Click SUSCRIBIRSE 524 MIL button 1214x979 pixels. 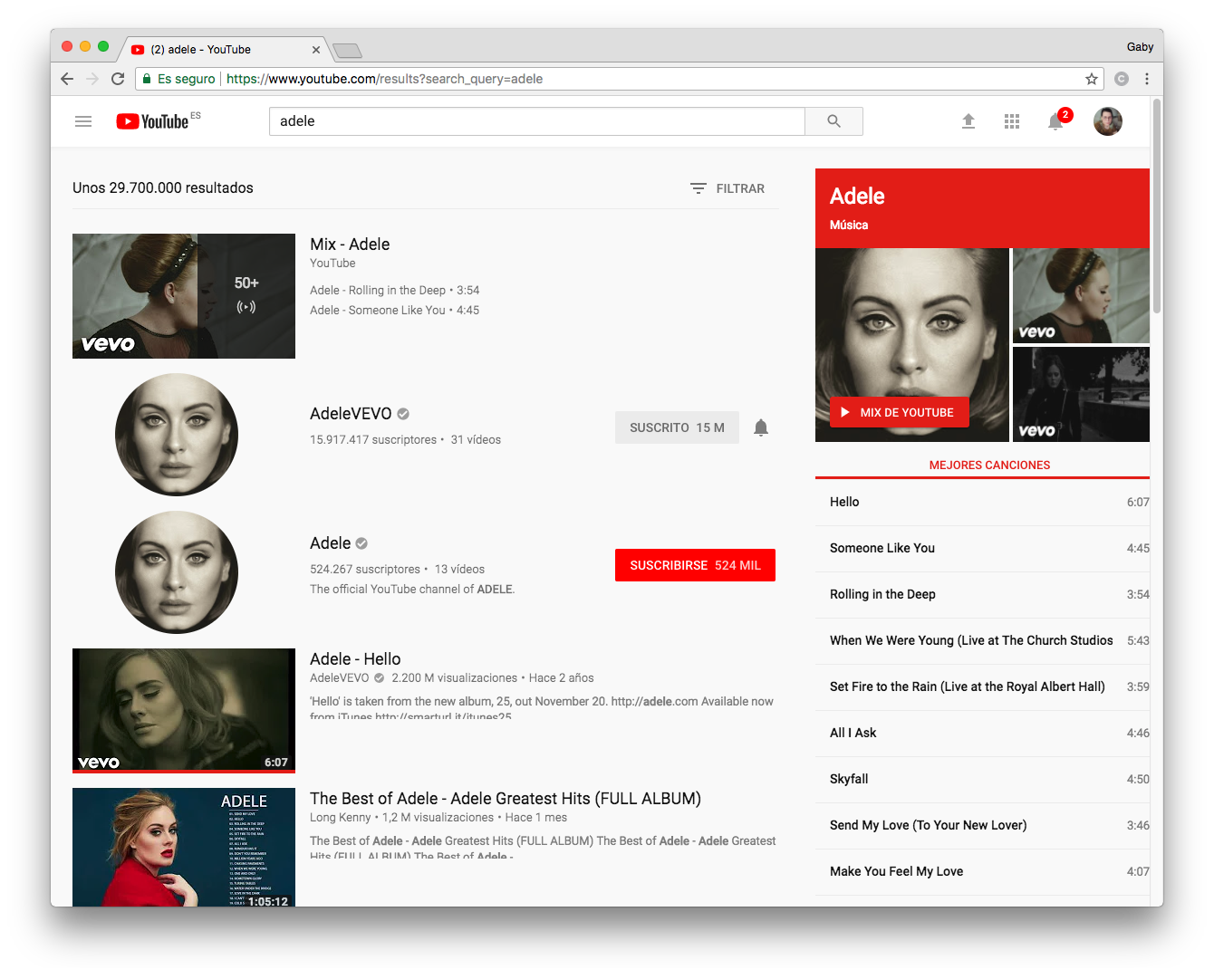point(695,565)
